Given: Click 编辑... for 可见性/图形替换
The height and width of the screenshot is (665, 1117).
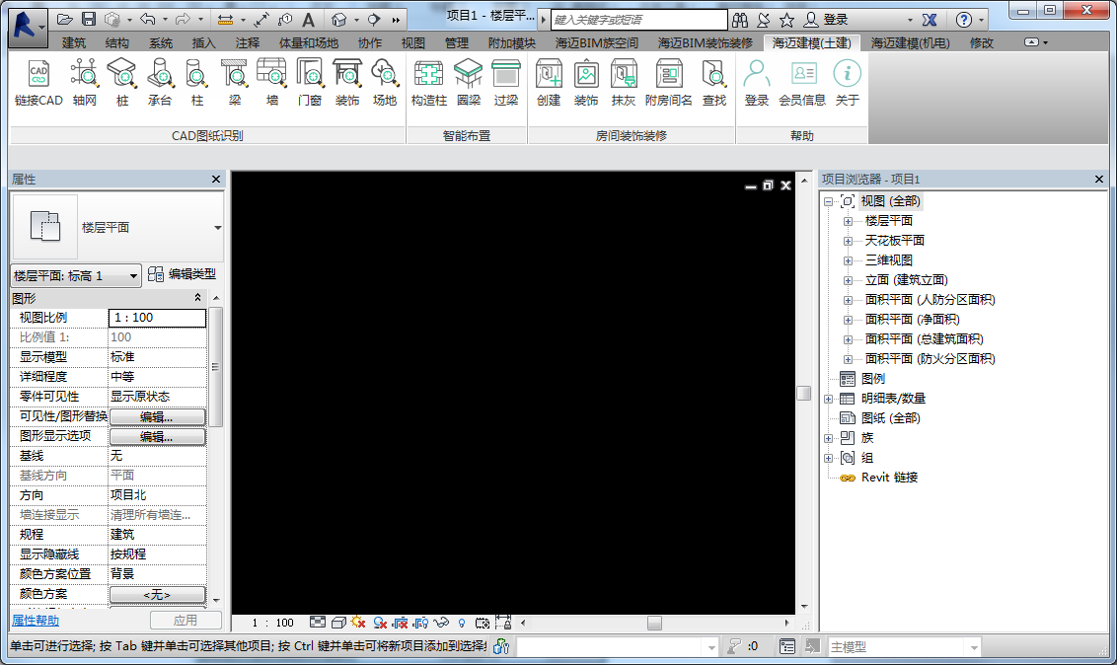Looking at the screenshot, I should point(158,416).
